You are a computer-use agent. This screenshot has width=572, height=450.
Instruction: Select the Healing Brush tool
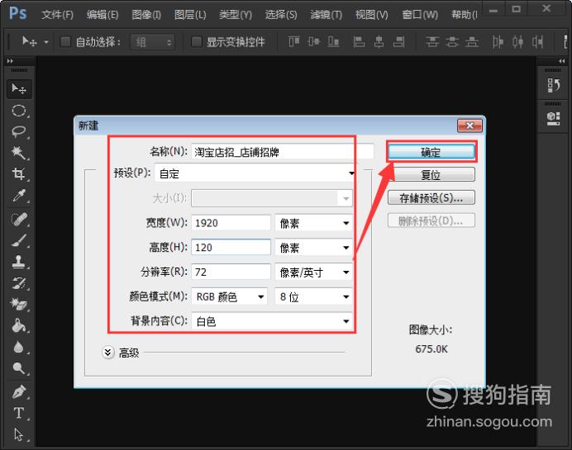pos(19,220)
